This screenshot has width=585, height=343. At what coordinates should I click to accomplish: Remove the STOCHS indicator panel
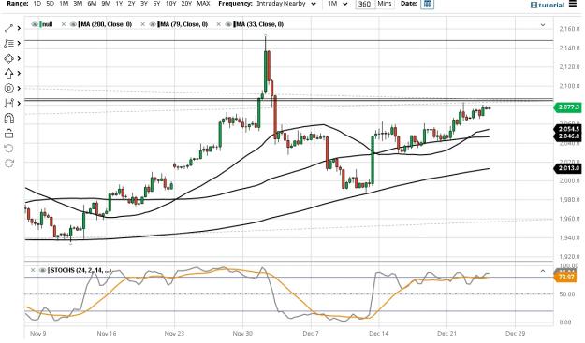[33, 270]
